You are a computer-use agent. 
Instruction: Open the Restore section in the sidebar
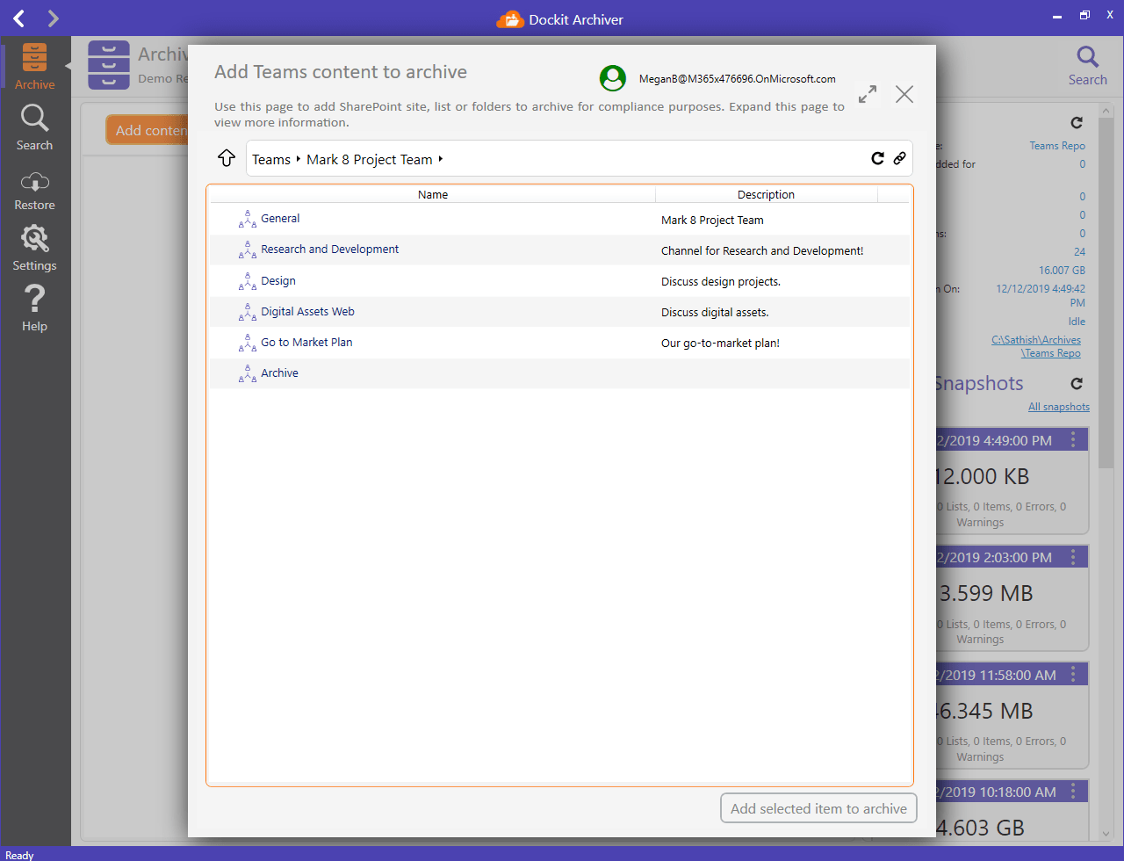[x=34, y=191]
